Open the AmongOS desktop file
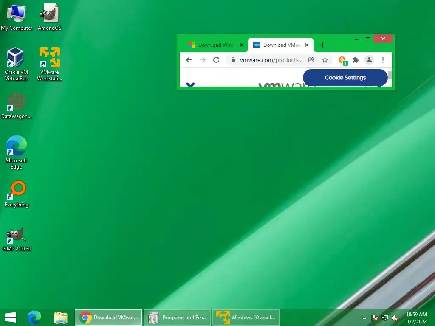Viewport: 435px width, 326px height. pos(49,17)
